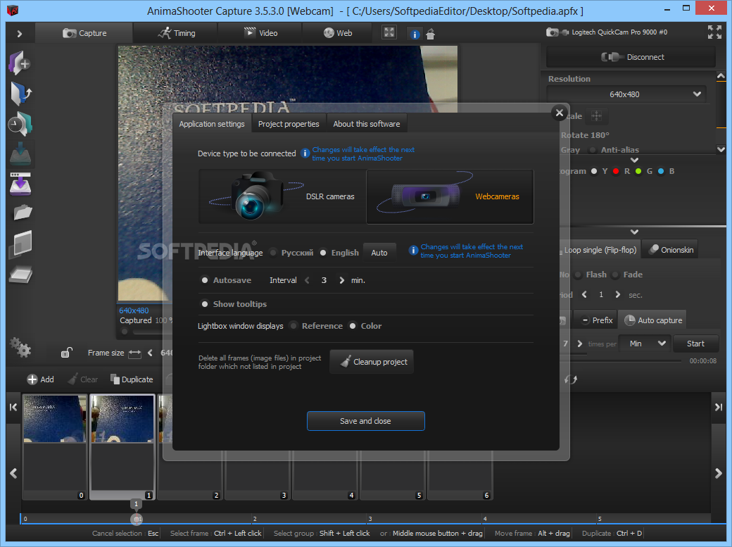Decrease autosave interval with left arrow
Screen dimensions: 732x547
coord(307,280)
